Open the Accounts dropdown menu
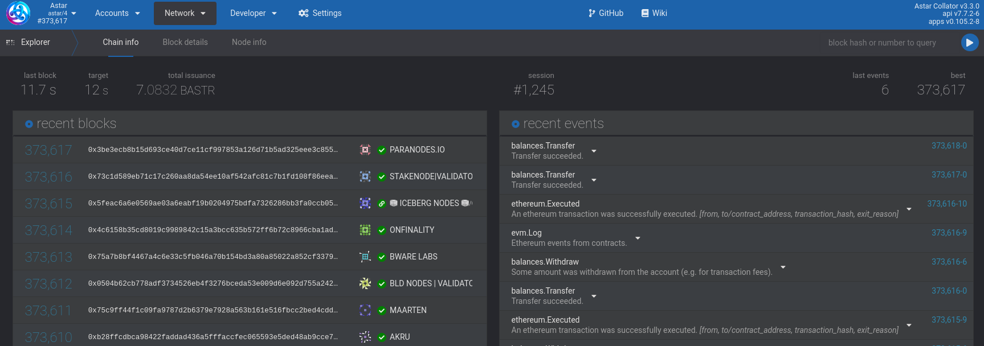This screenshot has height=346, width=984. tap(118, 13)
